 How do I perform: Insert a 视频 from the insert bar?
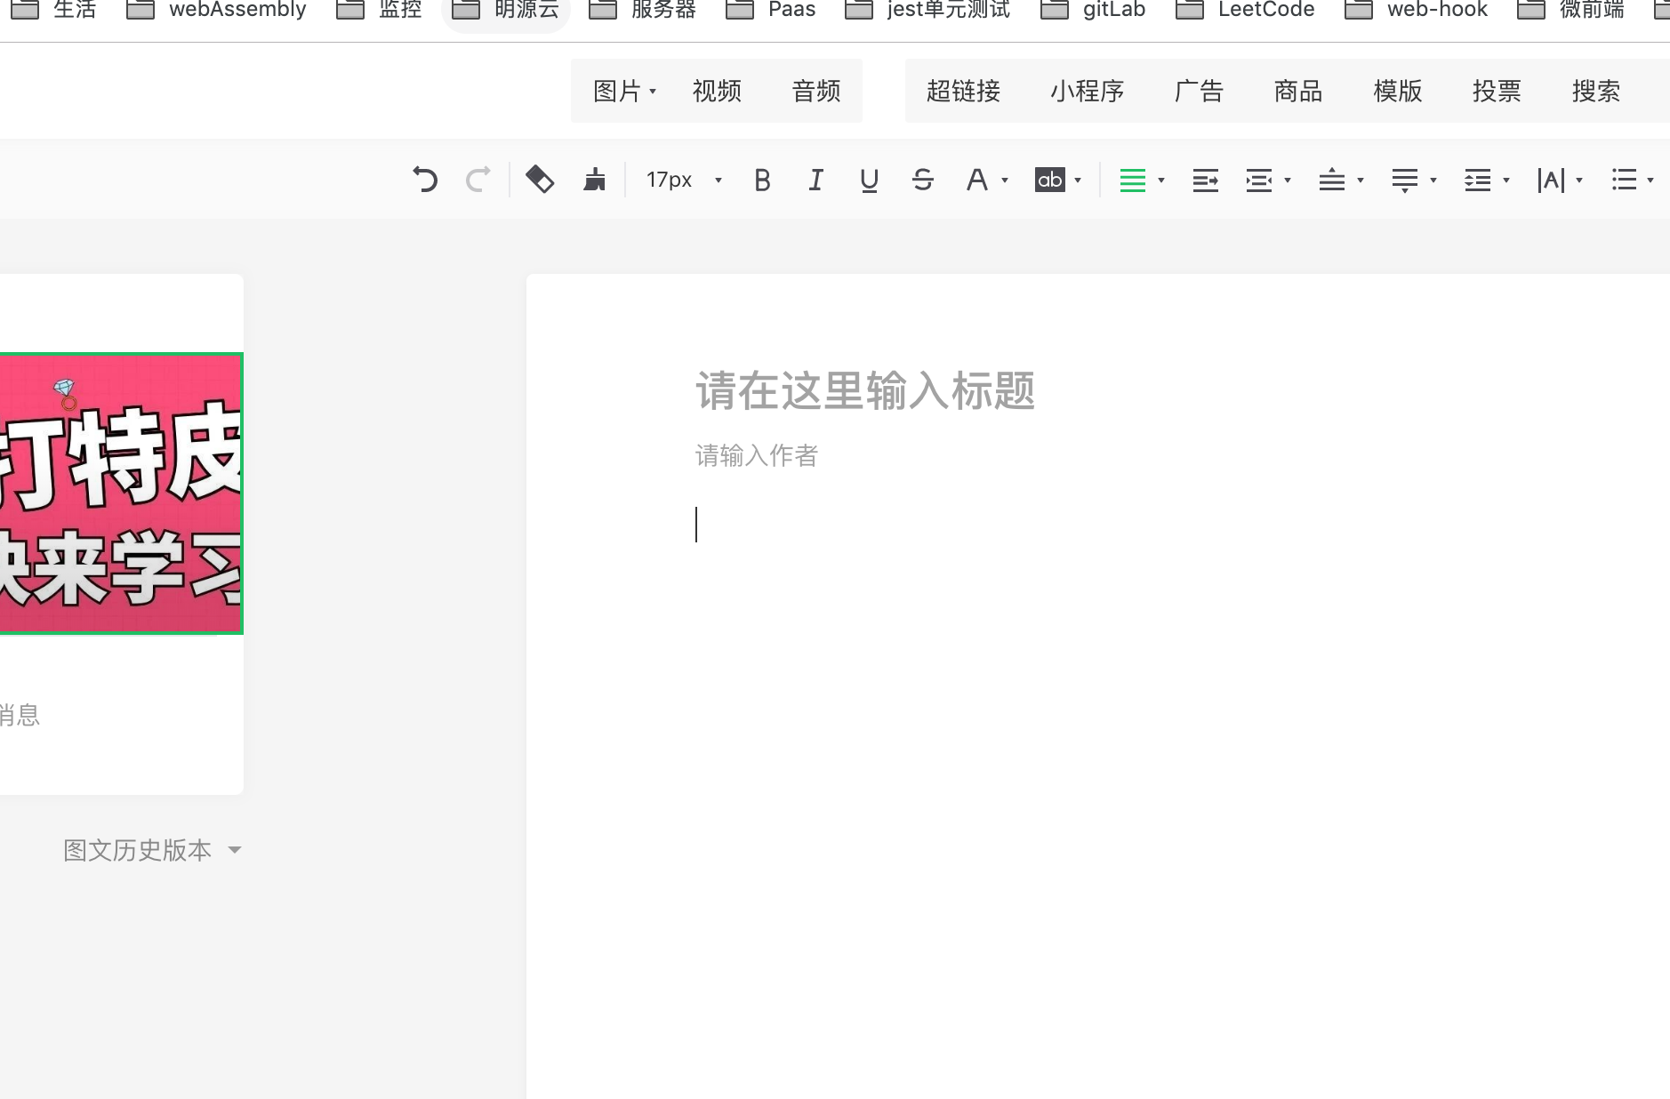717,91
